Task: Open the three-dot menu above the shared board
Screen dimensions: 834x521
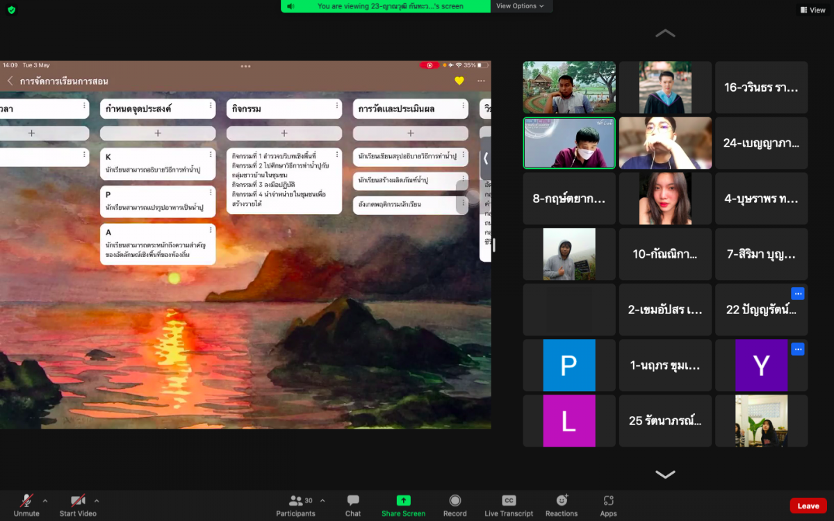Action: tap(245, 66)
